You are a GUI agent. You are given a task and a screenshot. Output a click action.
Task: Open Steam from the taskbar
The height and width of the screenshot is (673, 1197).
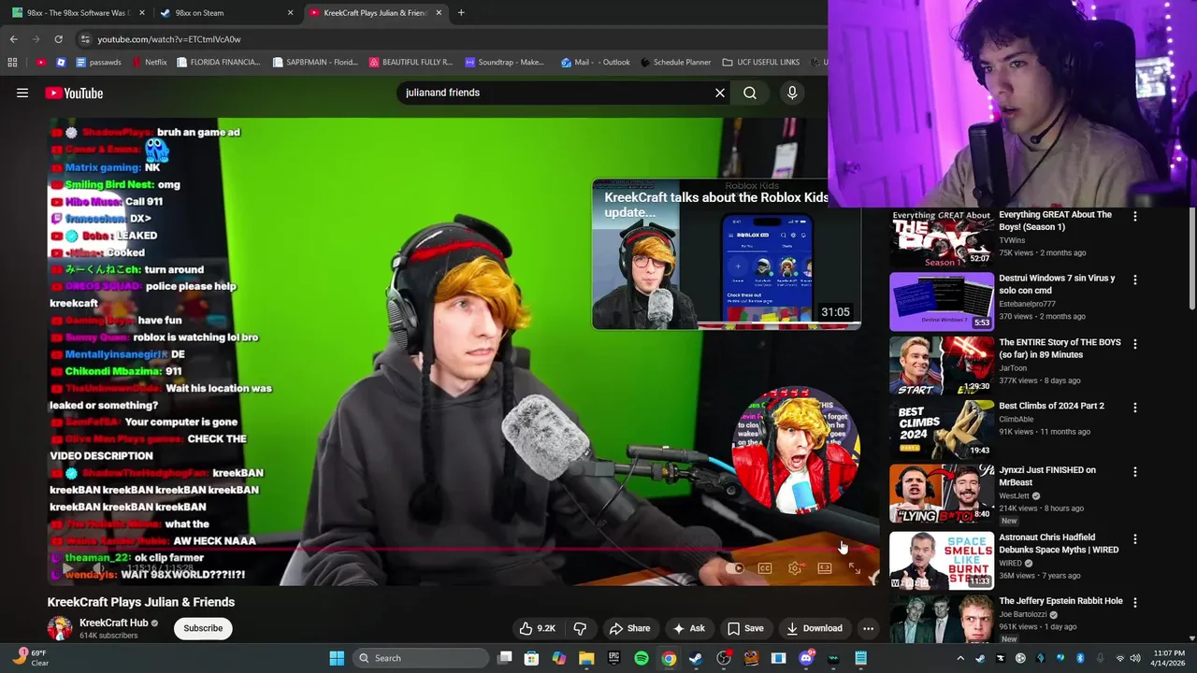[696, 658]
